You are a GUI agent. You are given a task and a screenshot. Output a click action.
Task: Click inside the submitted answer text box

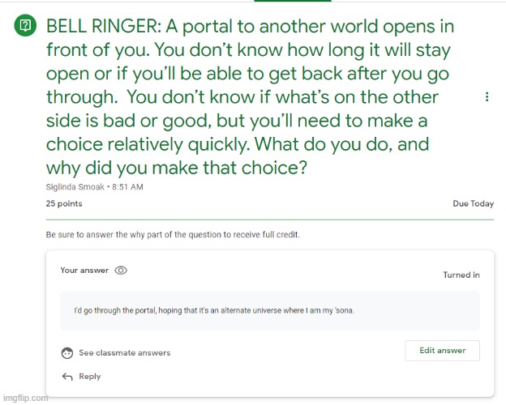pos(270,310)
